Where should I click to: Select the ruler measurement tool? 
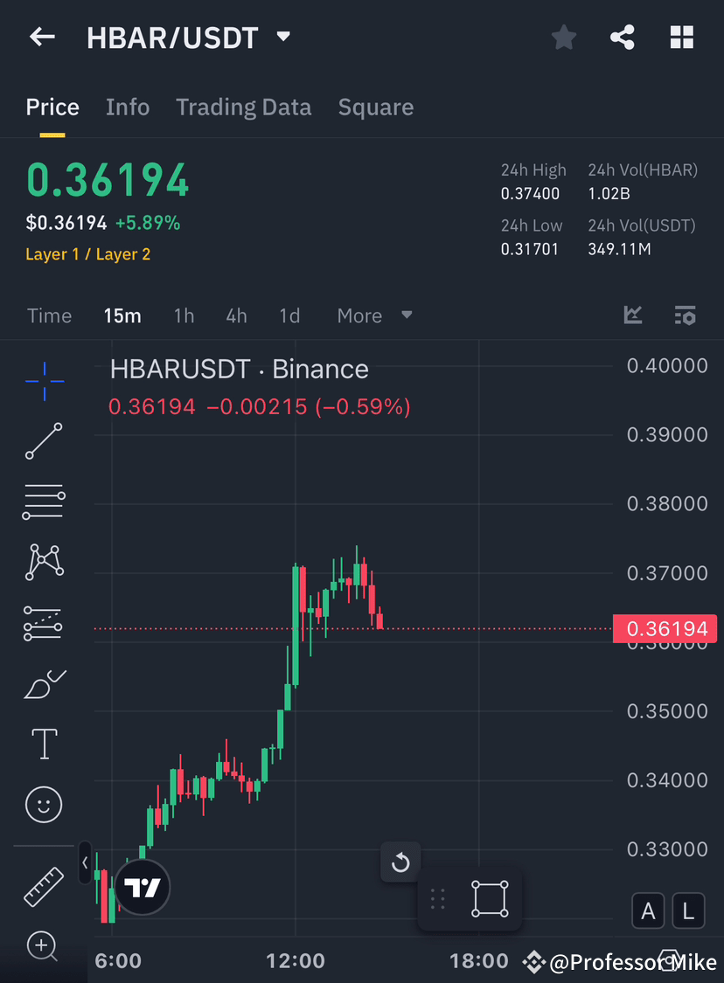44,885
